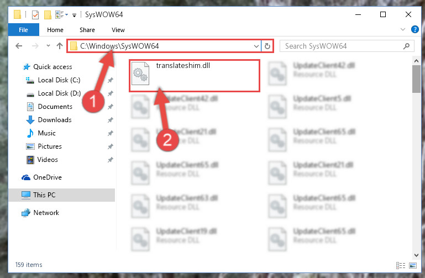Unpin Documents via its pin icon
Screen dimensions: 425x278
111,107
